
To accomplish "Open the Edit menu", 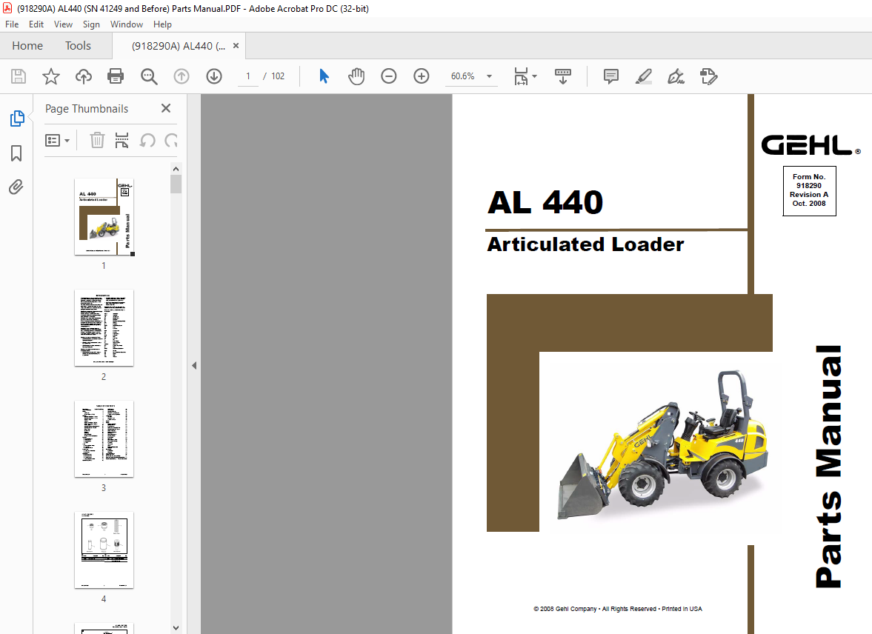I will click(x=36, y=24).
